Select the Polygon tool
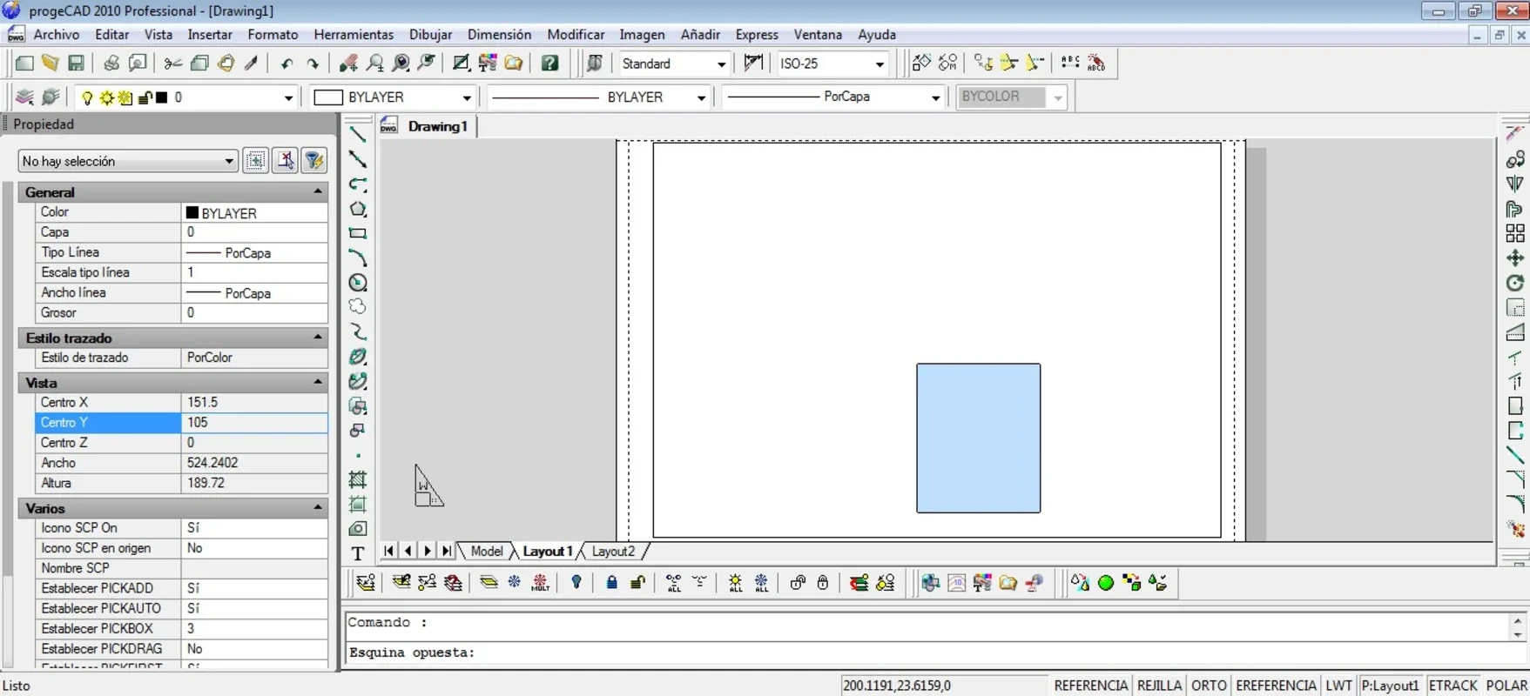This screenshot has height=696, width=1530. [x=357, y=210]
